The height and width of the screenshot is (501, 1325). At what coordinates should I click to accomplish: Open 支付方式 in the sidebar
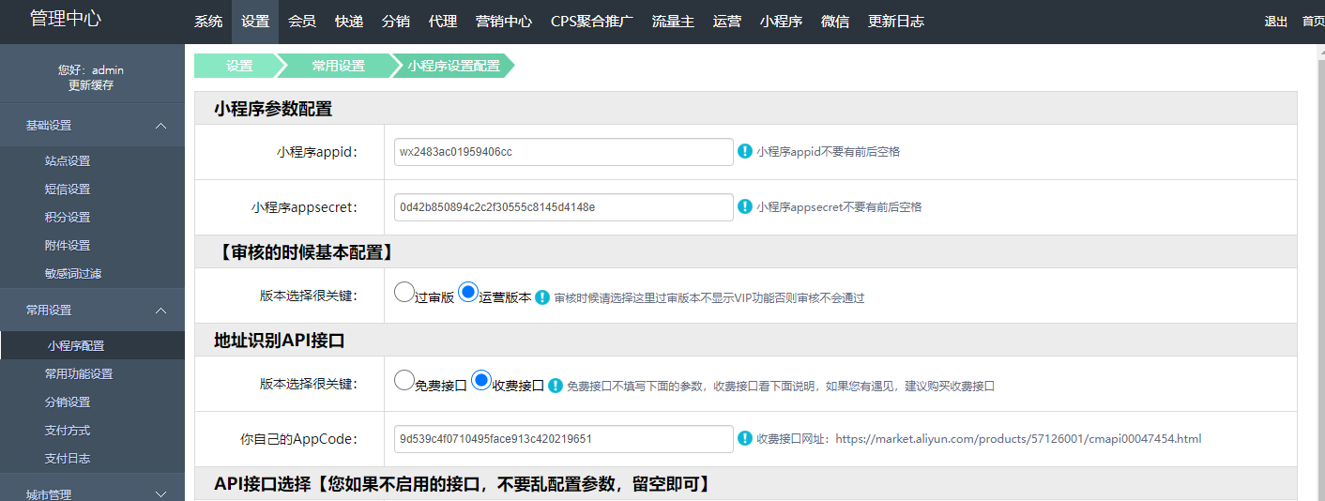point(68,431)
